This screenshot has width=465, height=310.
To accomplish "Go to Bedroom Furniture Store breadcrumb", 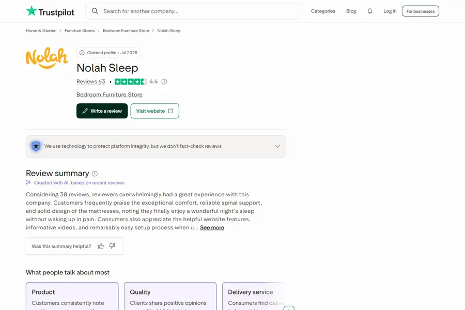I will [126, 30].
